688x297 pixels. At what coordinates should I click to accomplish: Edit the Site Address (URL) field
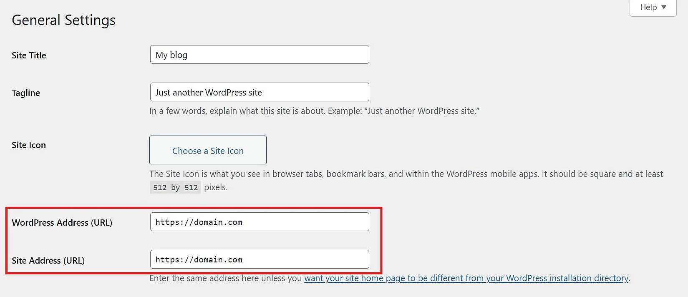[x=260, y=259]
